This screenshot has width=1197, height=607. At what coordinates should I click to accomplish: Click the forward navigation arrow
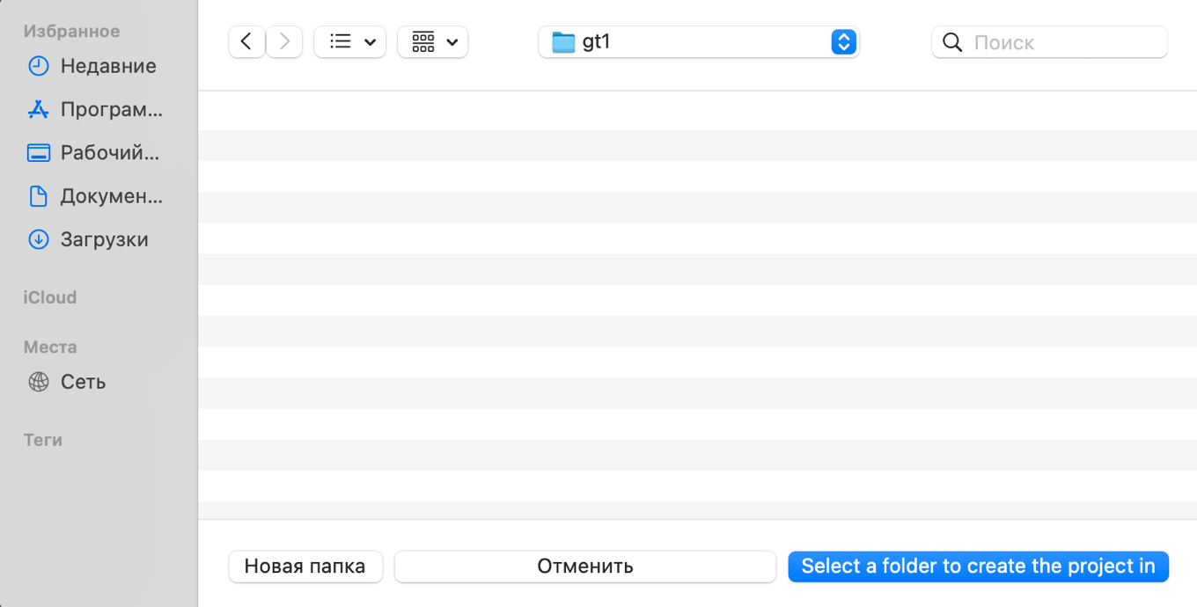(284, 41)
